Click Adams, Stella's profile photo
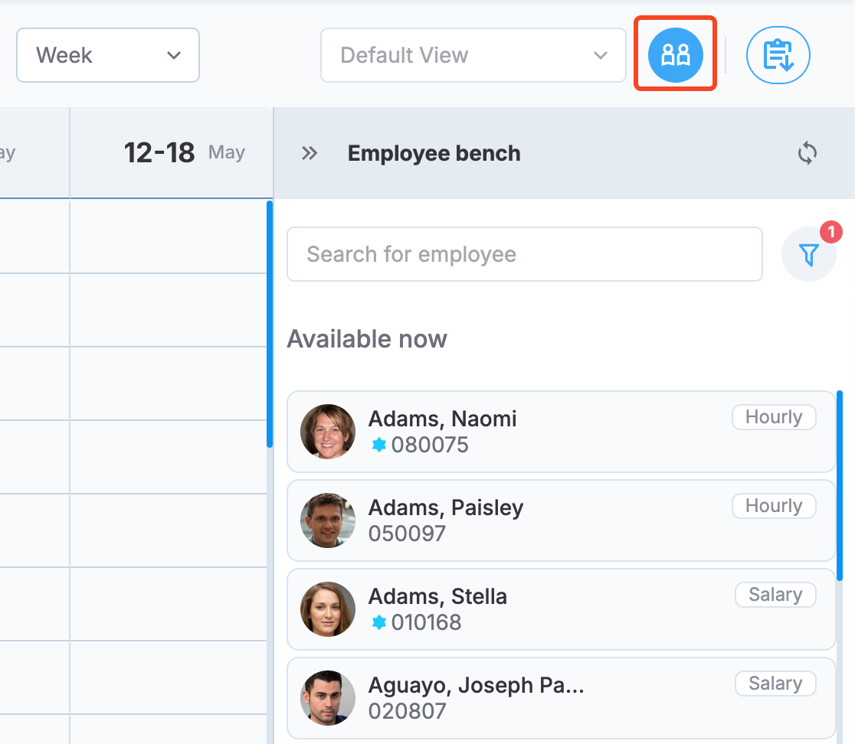 (x=328, y=609)
